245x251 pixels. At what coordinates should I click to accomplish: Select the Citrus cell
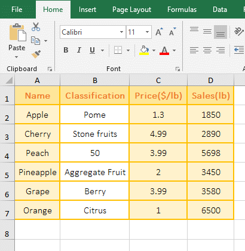tap(95, 210)
